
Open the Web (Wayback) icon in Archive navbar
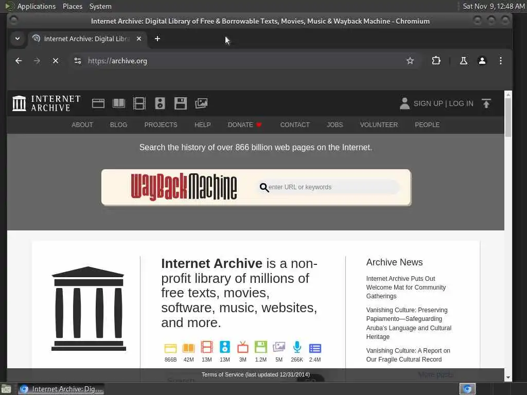point(98,103)
